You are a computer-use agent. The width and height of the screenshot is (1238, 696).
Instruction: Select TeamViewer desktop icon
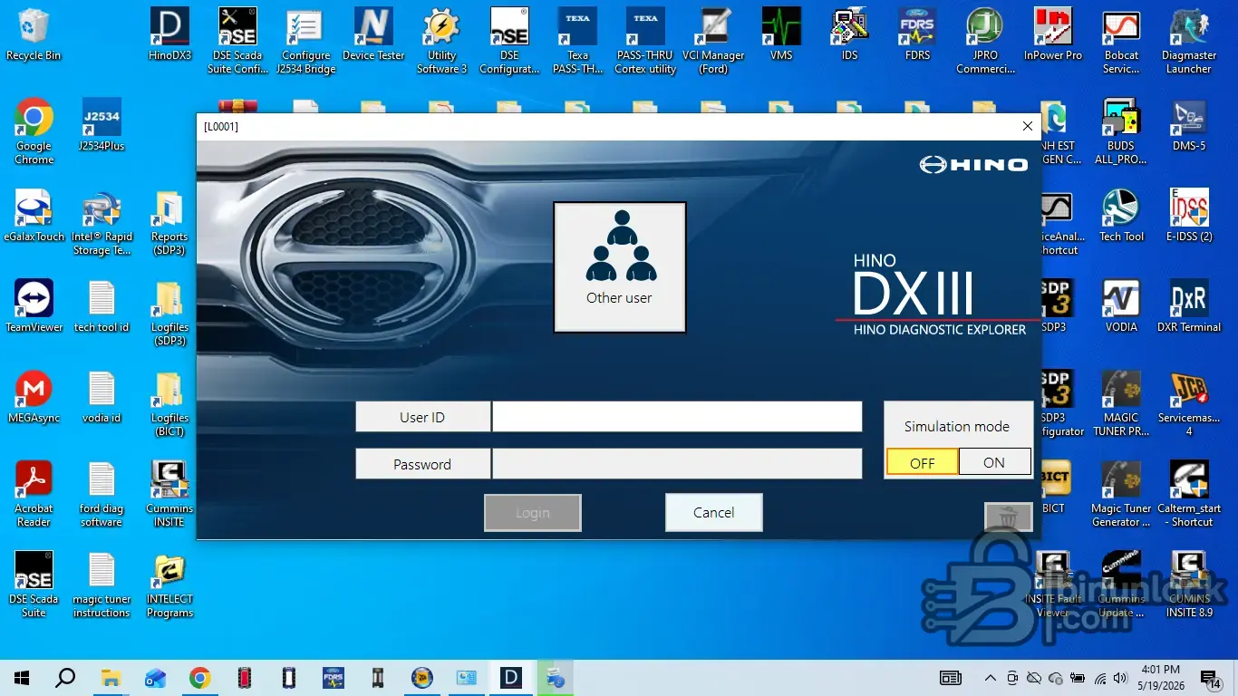[34, 306]
